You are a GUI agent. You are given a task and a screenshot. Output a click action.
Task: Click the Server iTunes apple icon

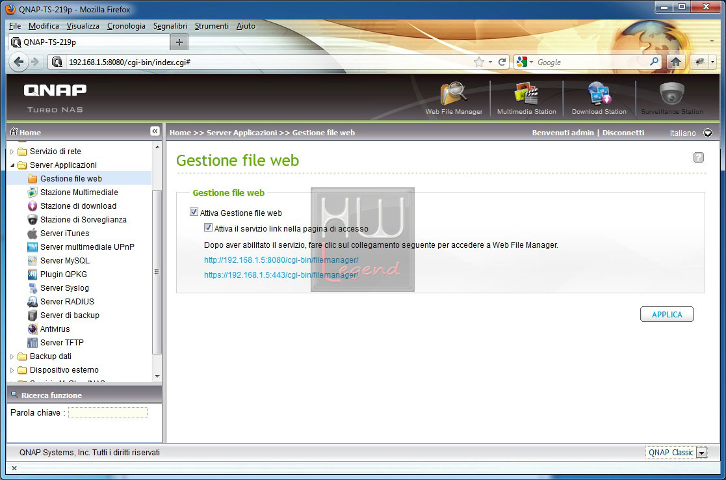[32, 233]
